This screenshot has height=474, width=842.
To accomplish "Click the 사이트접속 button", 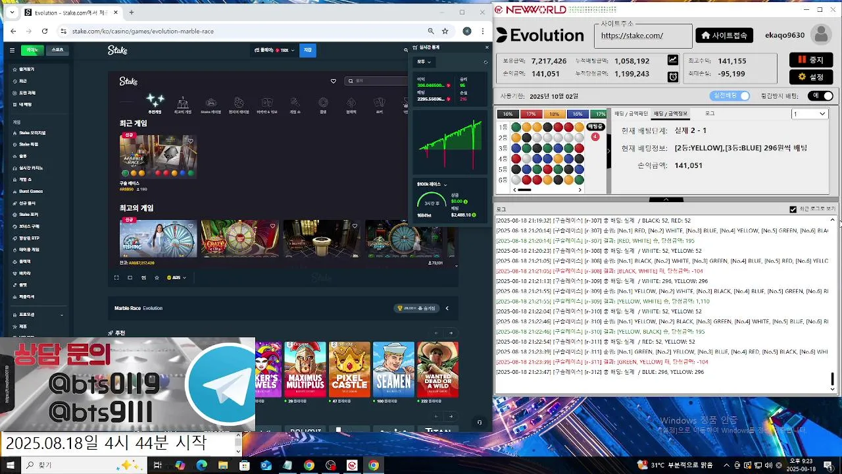I will tap(725, 36).
